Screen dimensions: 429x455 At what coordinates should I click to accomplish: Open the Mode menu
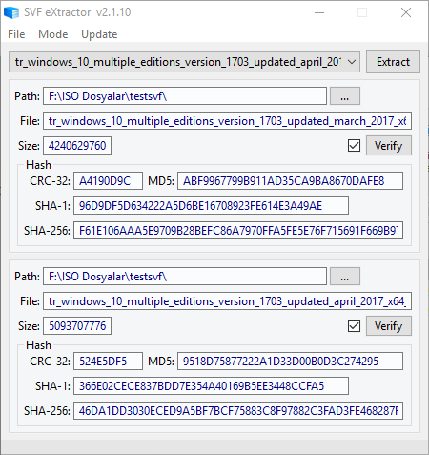click(53, 34)
